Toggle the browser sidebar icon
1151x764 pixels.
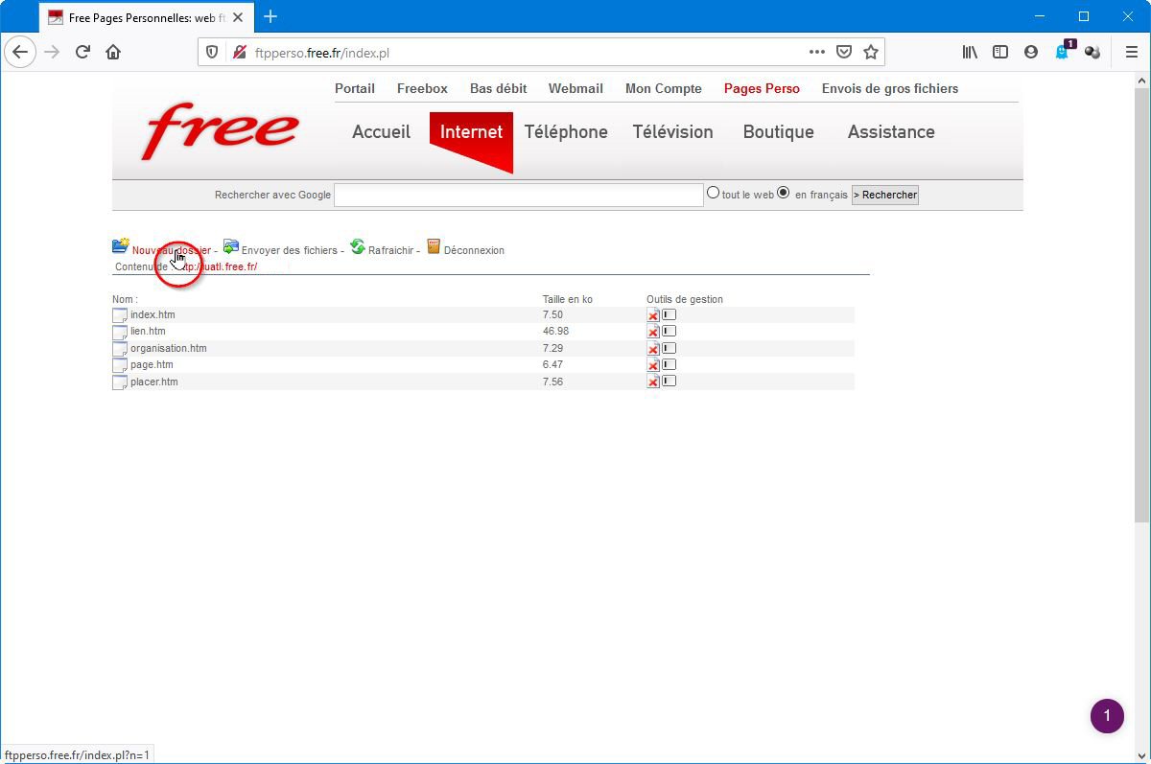point(1000,53)
